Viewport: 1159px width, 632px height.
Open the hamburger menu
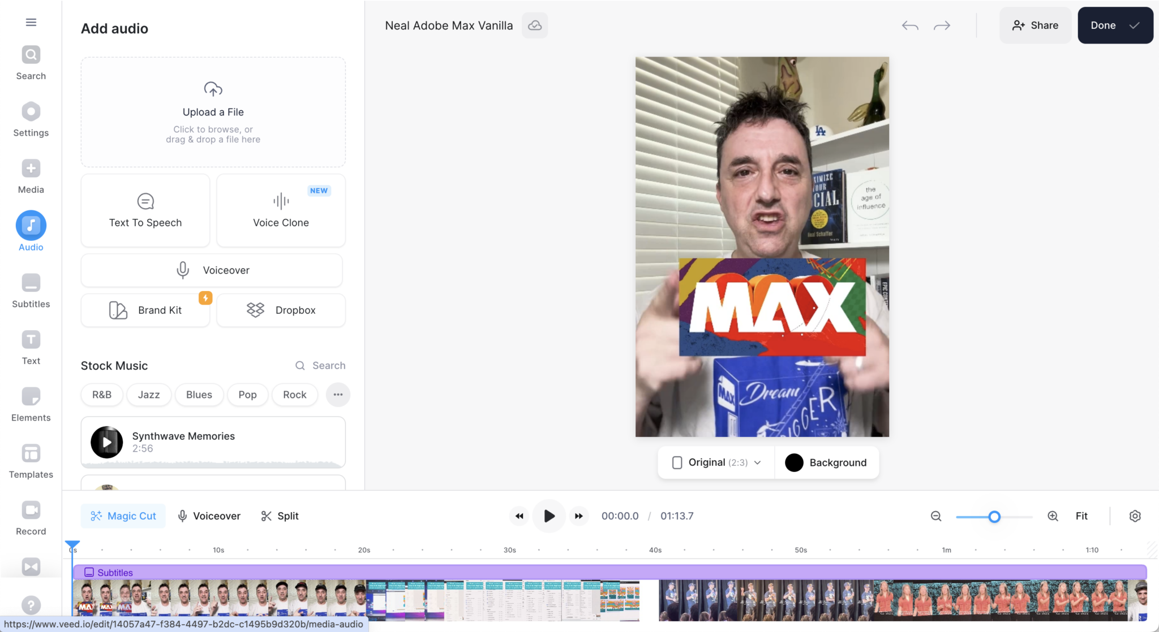[x=31, y=21]
